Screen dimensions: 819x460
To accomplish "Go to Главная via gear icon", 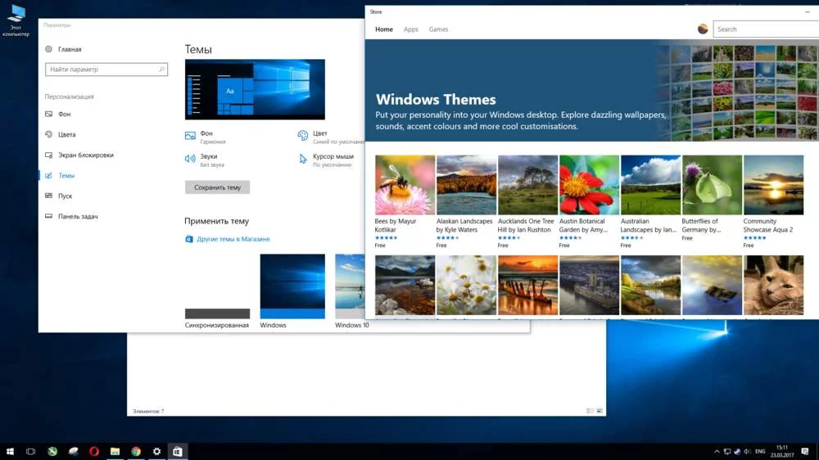I will (49, 49).
